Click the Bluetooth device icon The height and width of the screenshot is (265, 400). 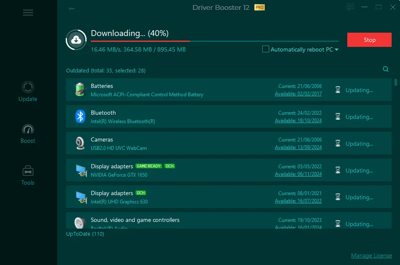pyautogui.click(x=80, y=116)
